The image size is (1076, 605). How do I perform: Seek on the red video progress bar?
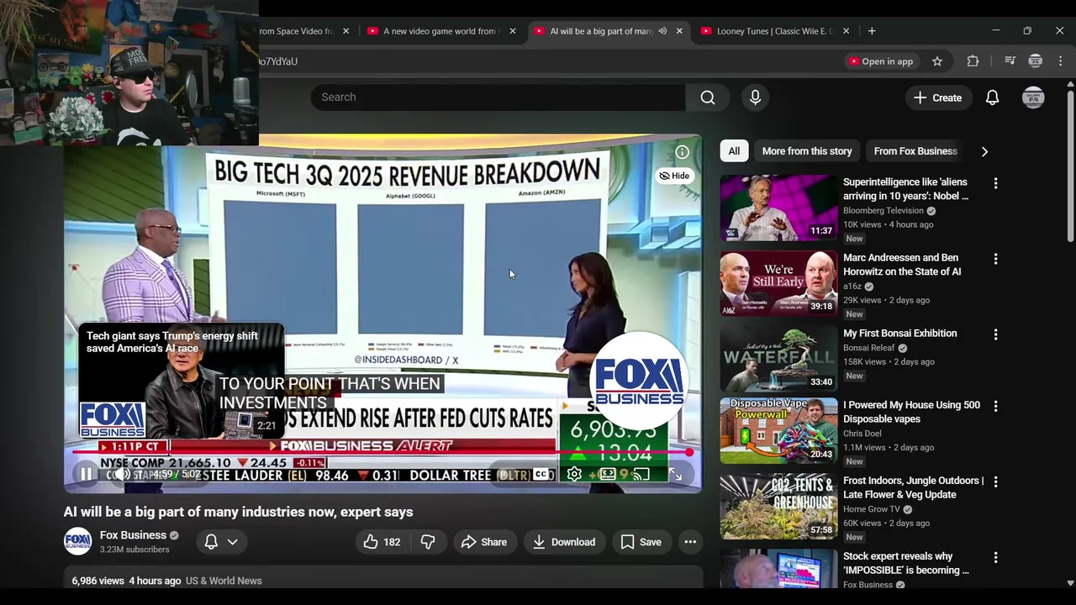382,452
